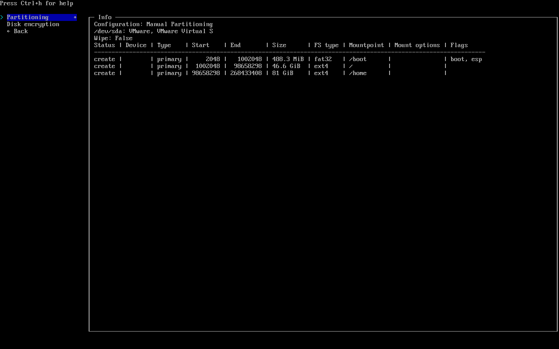This screenshot has width=559, height=349.
Task: Click the 'Wipe: False' setting line
Action: click(x=113, y=38)
